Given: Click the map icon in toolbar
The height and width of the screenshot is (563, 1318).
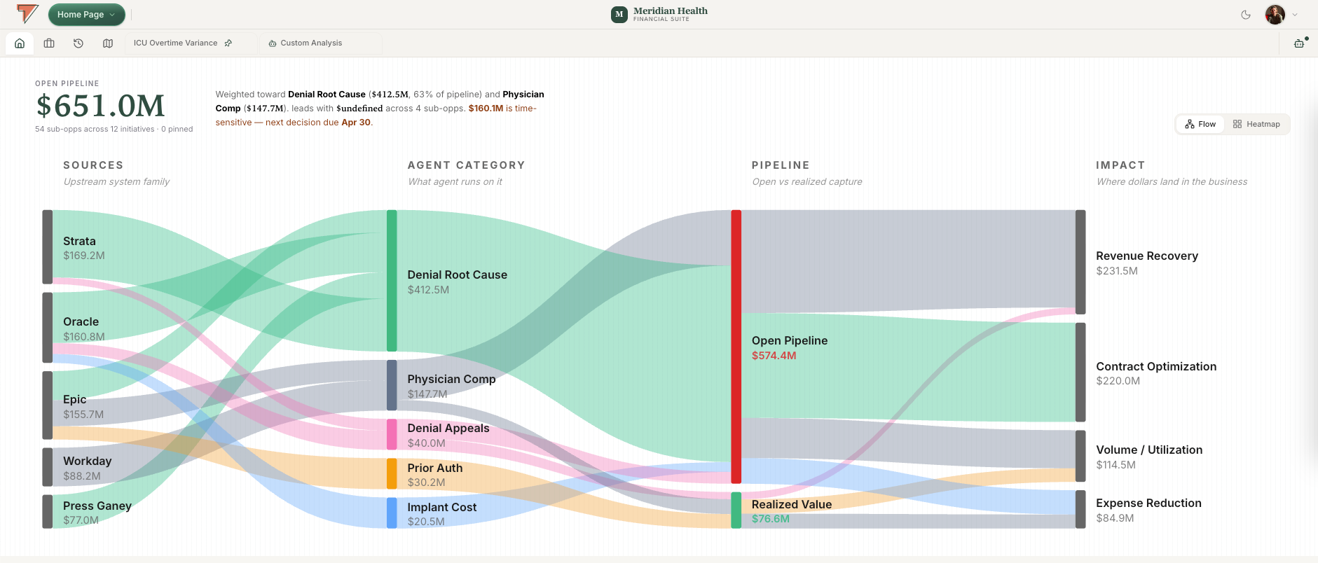Looking at the screenshot, I should [x=108, y=43].
